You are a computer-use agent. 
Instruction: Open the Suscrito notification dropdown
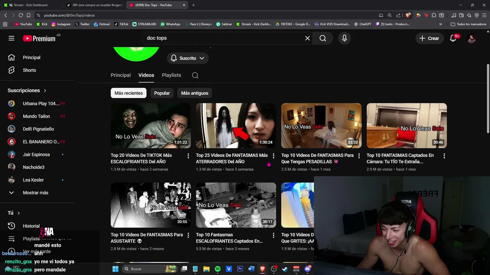188,58
